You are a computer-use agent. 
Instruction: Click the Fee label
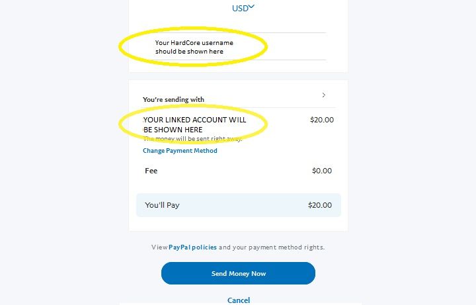point(151,171)
